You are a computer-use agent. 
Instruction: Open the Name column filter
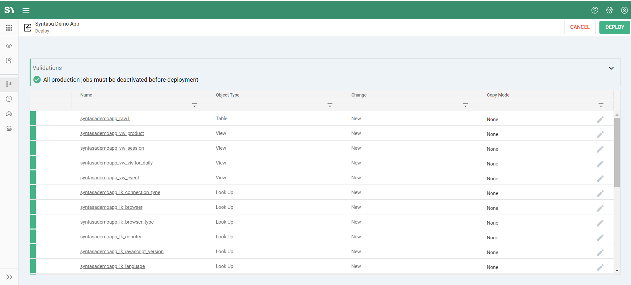click(194, 105)
